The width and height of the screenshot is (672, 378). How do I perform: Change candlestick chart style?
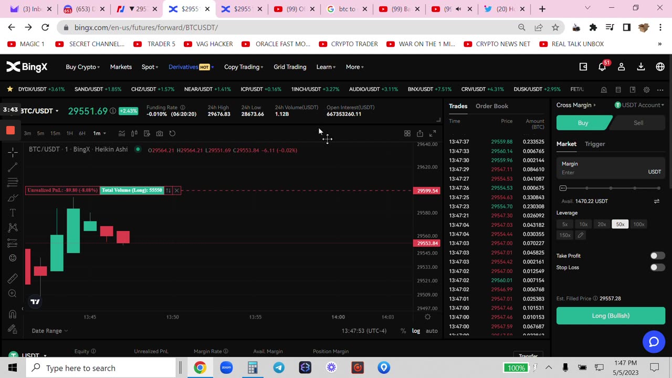[134, 133]
